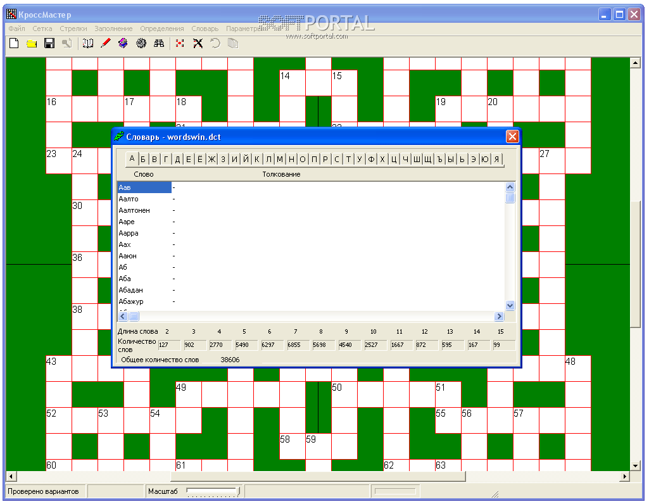The image size is (649, 504).
Task: Select the word Аав in list
Action: [144, 187]
